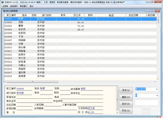The height and width of the screenshot is (118, 163).
Task: Click the 合同期限 input field
Action: click(60, 109)
